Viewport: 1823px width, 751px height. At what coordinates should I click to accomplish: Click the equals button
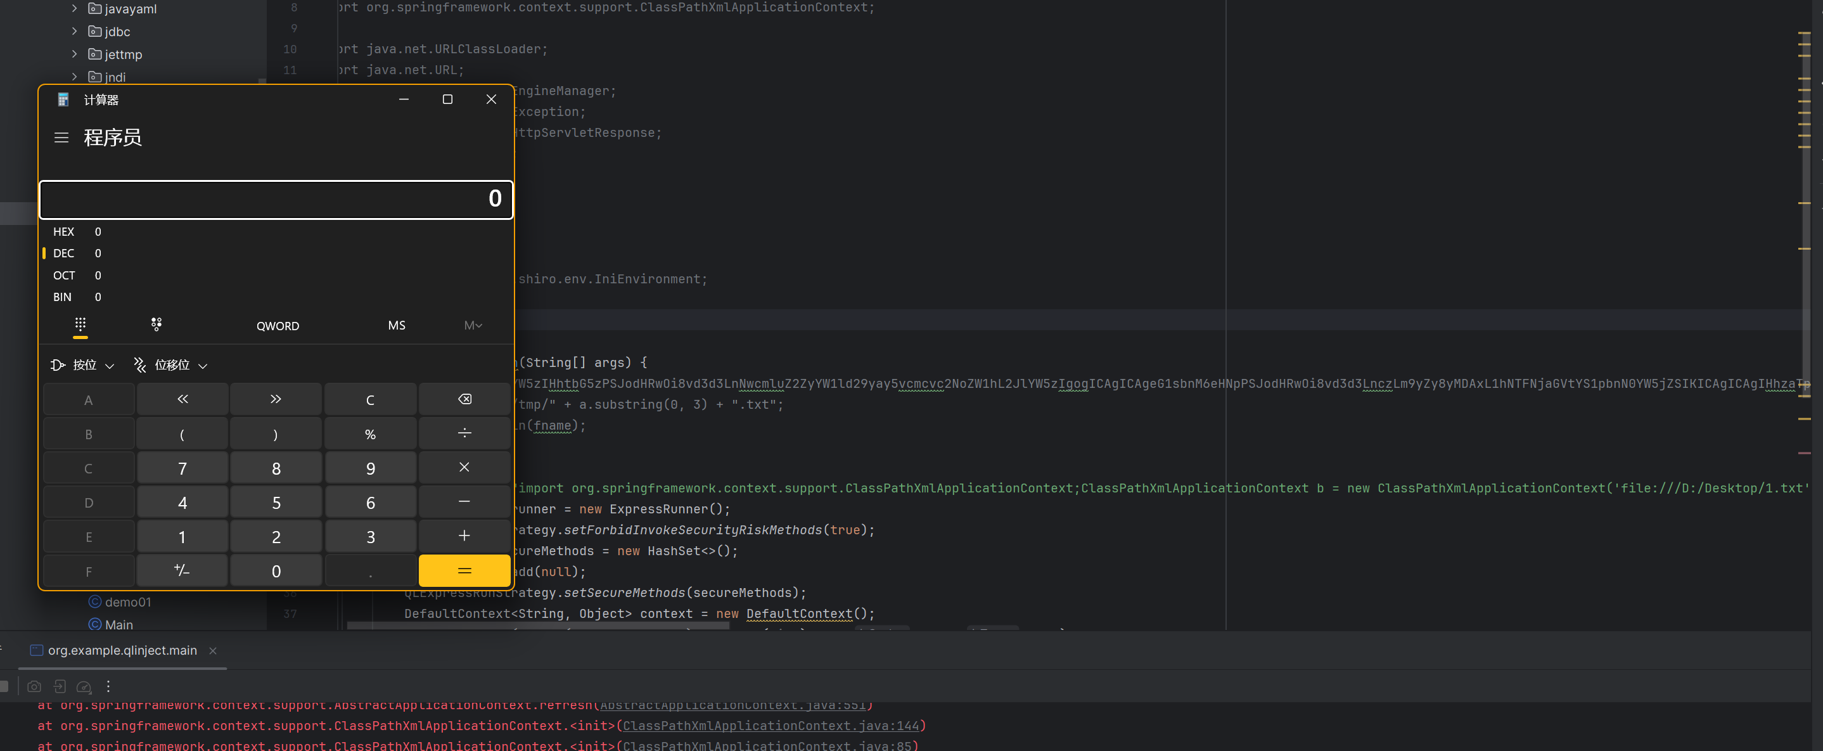[464, 570]
